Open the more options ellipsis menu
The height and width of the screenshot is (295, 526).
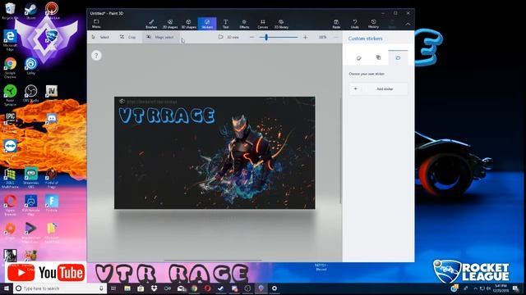pyautogui.click(x=336, y=38)
